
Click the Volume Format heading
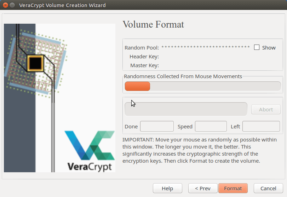click(x=153, y=24)
